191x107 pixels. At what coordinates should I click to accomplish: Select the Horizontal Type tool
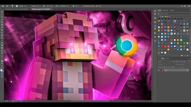[2, 53]
